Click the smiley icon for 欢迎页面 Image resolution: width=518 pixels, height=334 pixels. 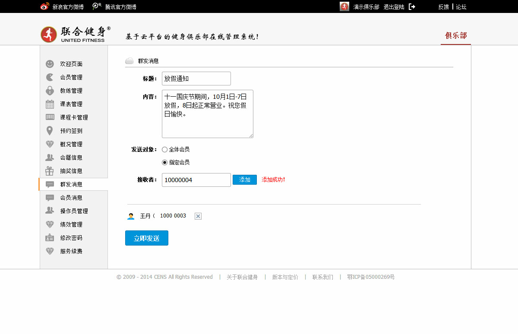[x=50, y=64]
